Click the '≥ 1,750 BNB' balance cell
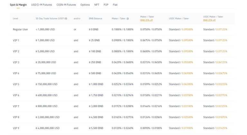Screen dimensions: 247x135 click(96, 95)
